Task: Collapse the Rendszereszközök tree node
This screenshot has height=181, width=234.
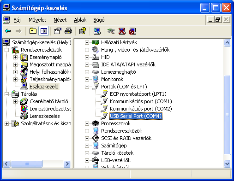Action: 6,50
